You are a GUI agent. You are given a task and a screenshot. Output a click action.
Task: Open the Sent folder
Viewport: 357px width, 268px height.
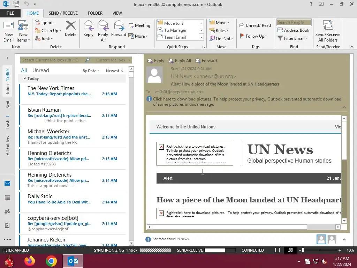8,104
